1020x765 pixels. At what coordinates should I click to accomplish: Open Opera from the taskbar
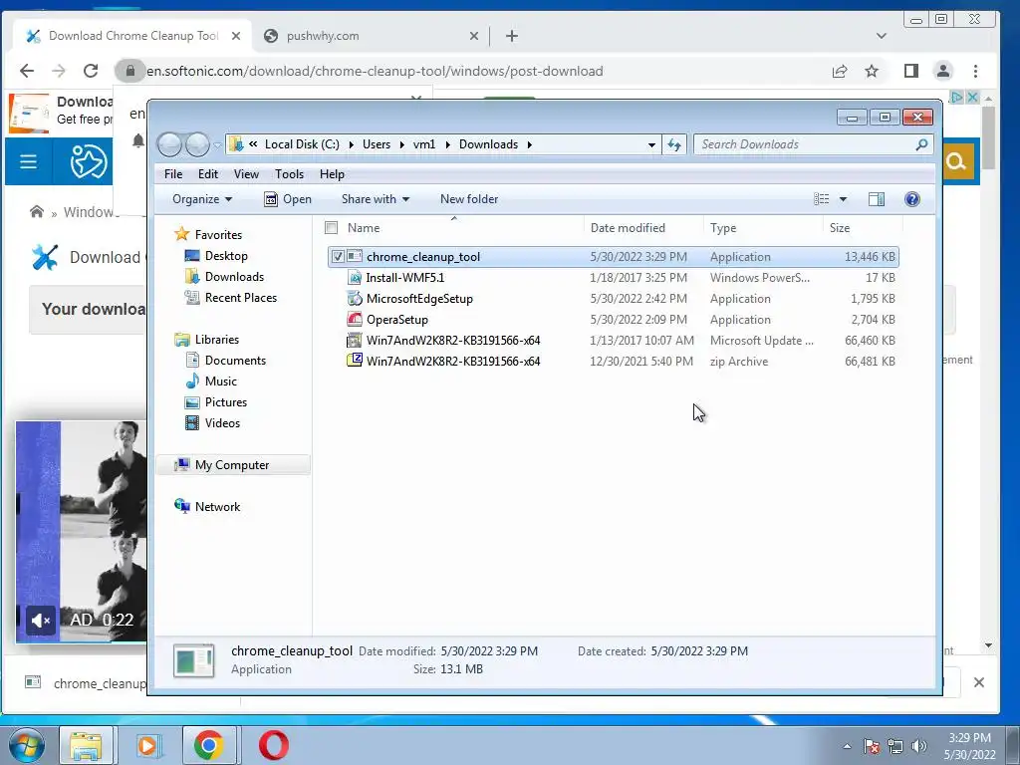point(274,745)
